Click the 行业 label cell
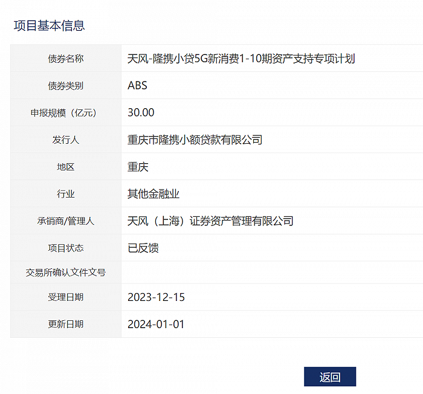This screenshot has width=423, height=394. tap(66, 193)
